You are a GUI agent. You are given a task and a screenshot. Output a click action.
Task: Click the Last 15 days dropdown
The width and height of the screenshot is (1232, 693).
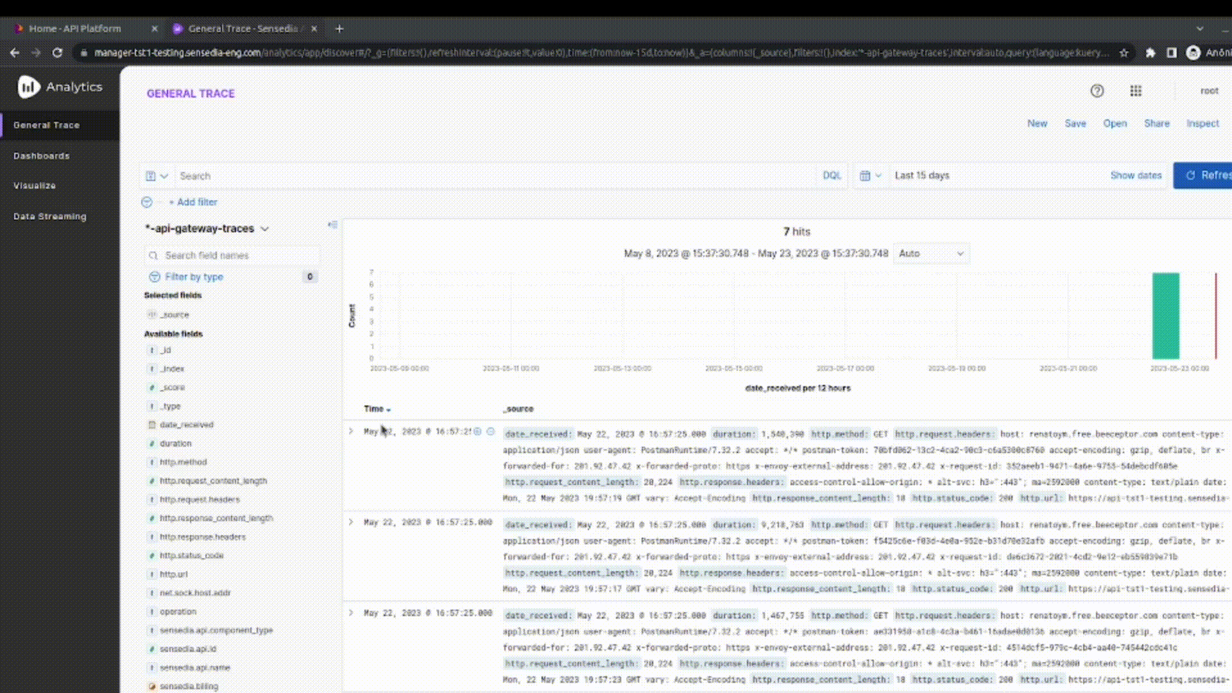coord(922,175)
